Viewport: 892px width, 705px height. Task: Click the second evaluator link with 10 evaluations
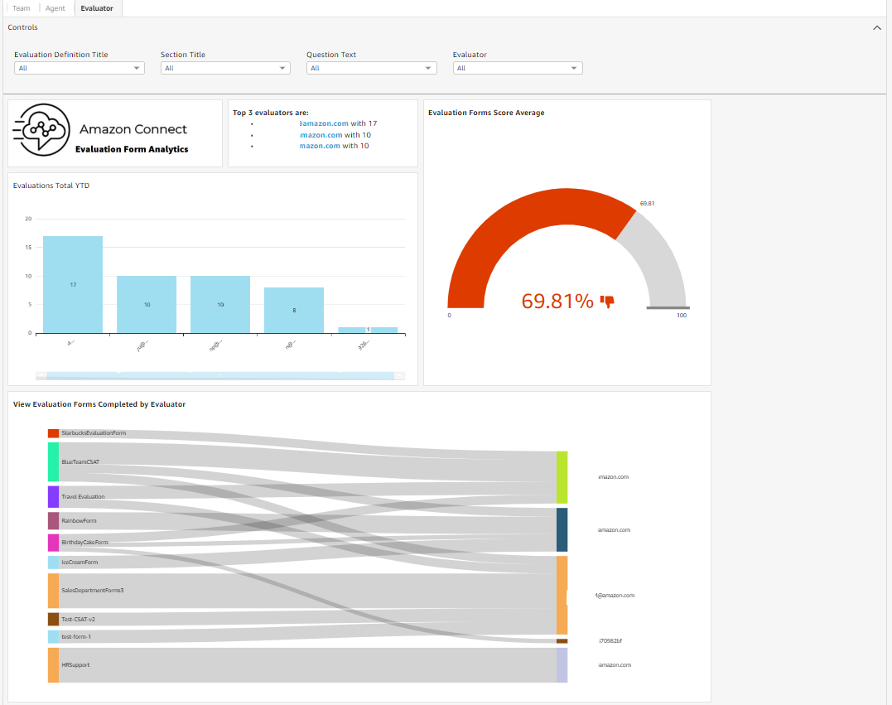click(320, 134)
